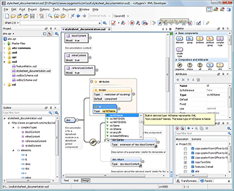Switch to the Grid editor tab

(76, 180)
